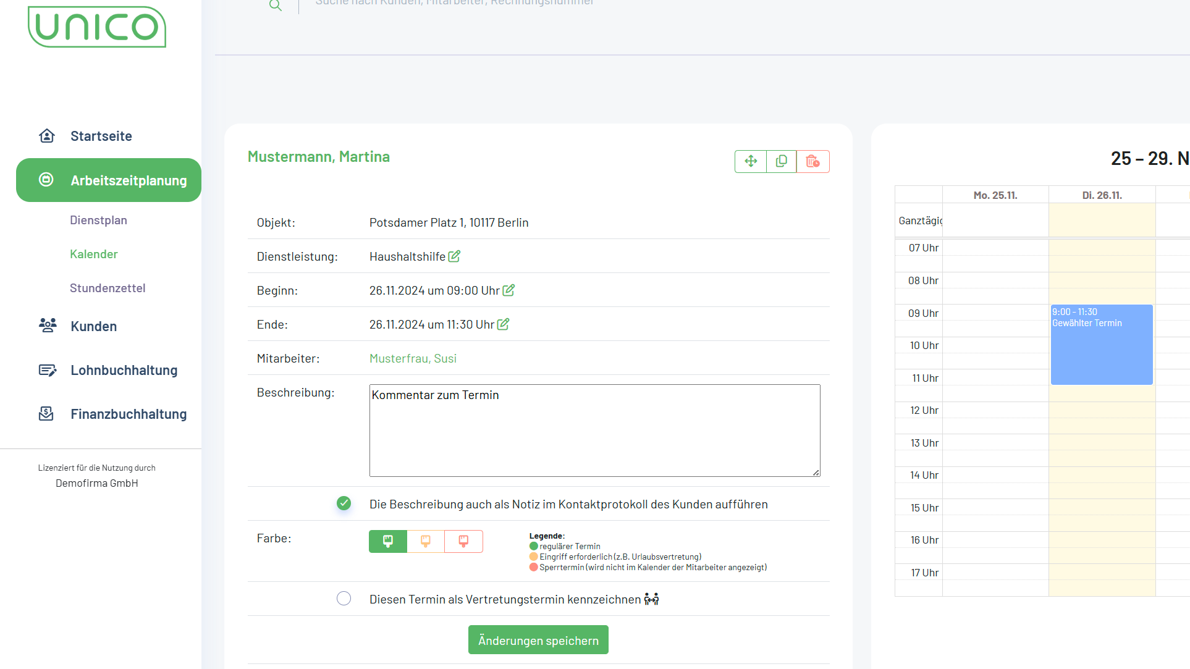This screenshot has width=1190, height=669.
Task: Open the Startseite menu item
Action: click(x=101, y=136)
